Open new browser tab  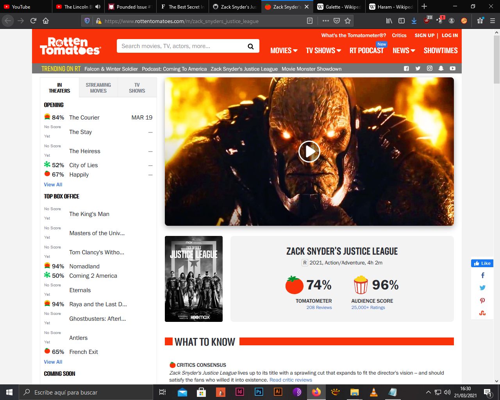(x=424, y=6)
